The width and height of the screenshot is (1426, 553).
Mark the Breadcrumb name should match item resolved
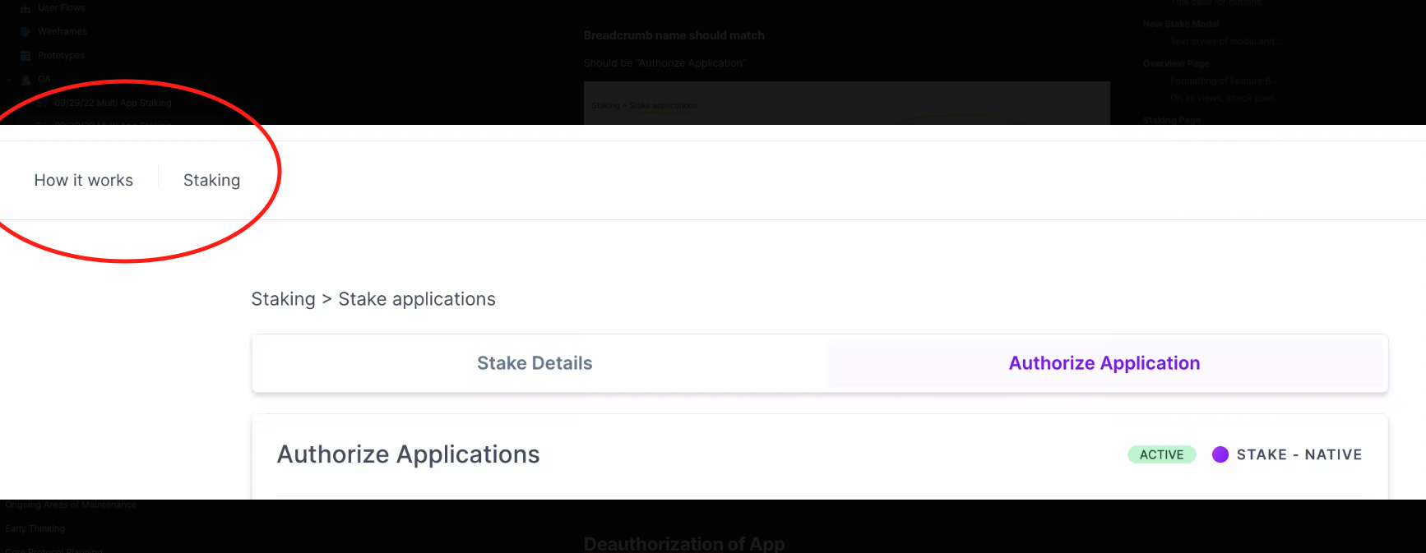674,35
